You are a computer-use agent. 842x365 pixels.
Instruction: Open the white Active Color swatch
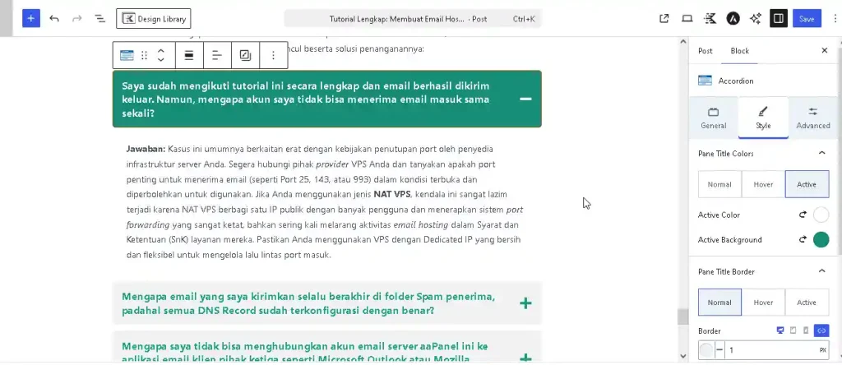coord(821,215)
